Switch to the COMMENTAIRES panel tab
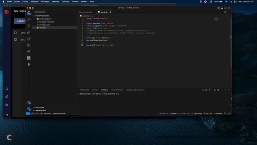The height and width of the screenshot is (145, 257). (x=117, y=90)
